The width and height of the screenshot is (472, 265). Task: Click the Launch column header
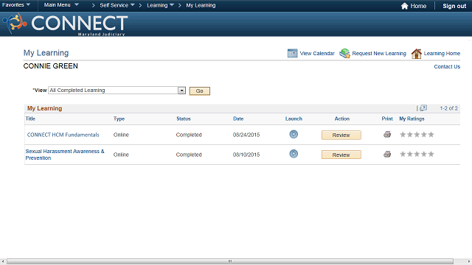click(x=294, y=119)
